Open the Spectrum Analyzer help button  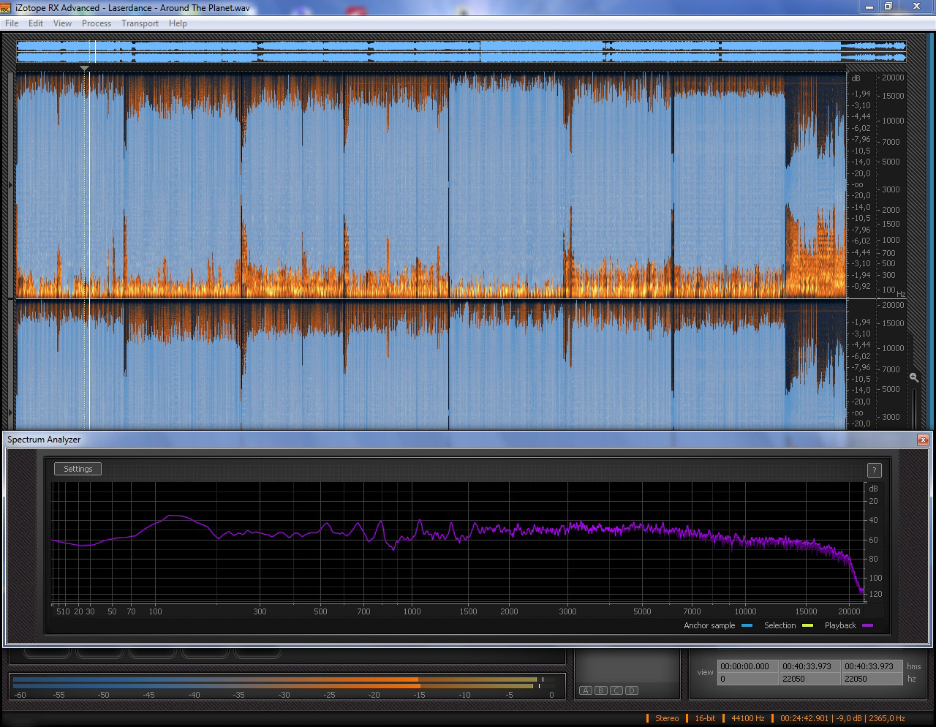874,470
